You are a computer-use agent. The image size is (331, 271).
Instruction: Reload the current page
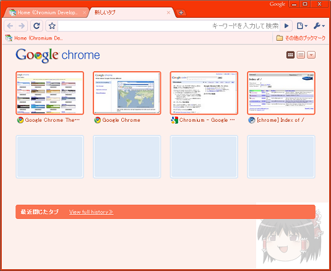pyautogui.click(x=37, y=26)
